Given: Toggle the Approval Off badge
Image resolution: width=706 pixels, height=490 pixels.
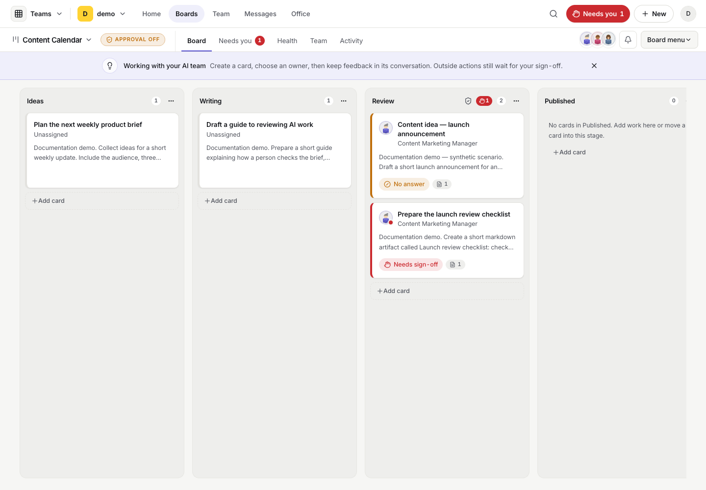Looking at the screenshot, I should pyautogui.click(x=133, y=40).
